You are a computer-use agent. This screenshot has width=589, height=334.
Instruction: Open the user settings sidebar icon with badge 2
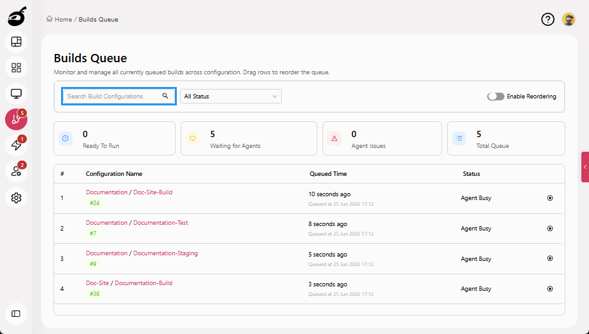(x=16, y=171)
